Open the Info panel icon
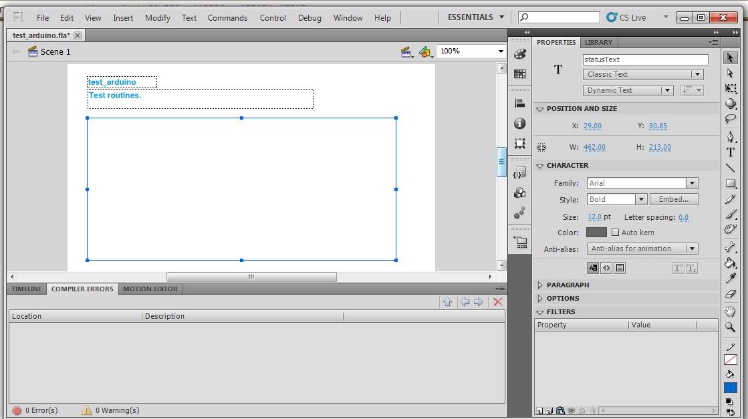The width and height of the screenshot is (748, 419). (x=520, y=124)
